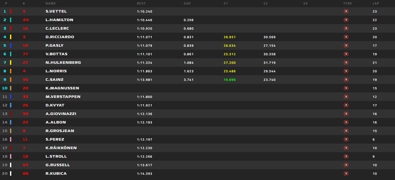
Task: Click the TYRE column header
Action: (348, 4)
